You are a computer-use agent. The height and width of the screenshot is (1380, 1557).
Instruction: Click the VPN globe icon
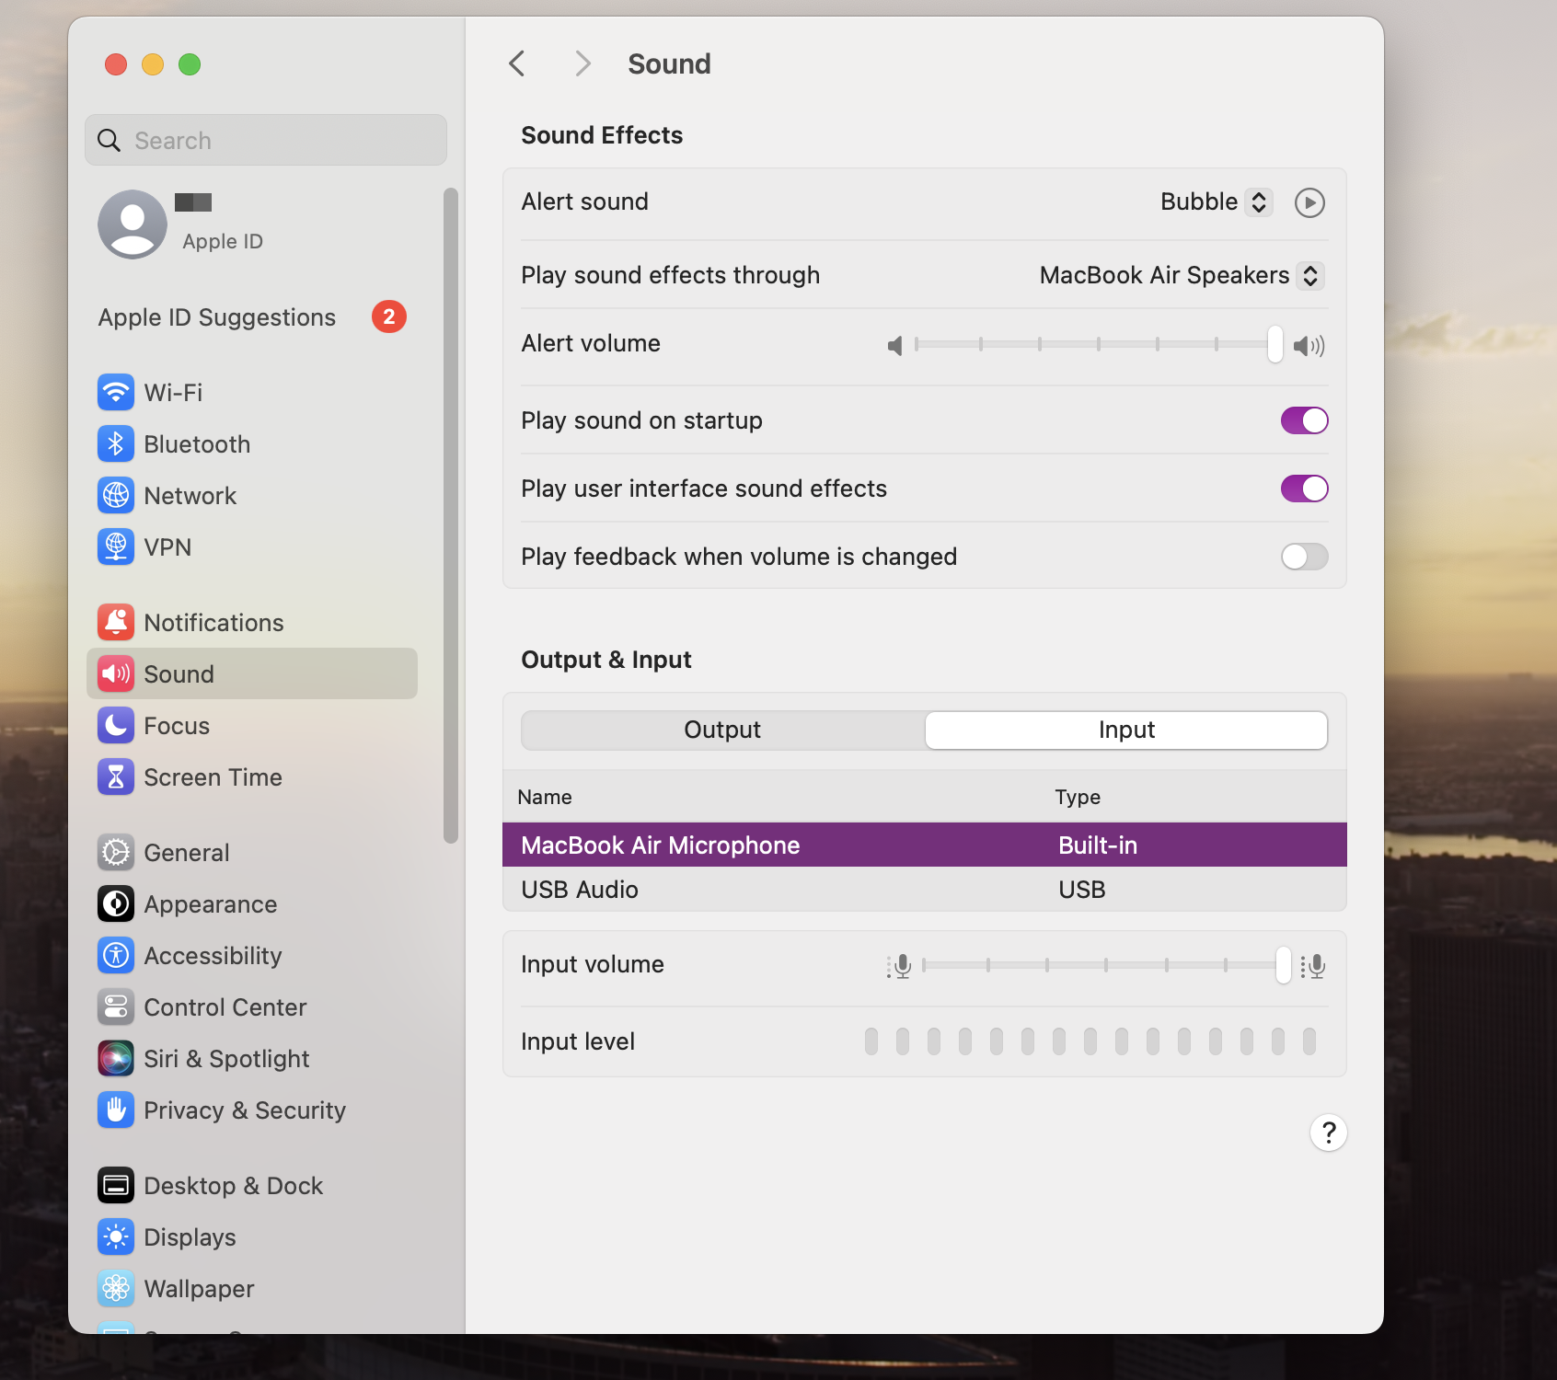[115, 546]
